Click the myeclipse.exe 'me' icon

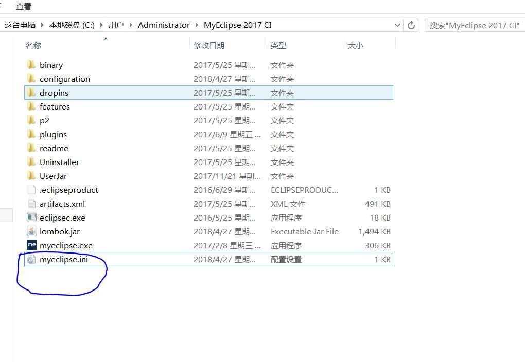click(31, 245)
